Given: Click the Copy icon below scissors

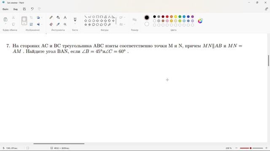Looking at the screenshot, I should [x=13, y=24].
